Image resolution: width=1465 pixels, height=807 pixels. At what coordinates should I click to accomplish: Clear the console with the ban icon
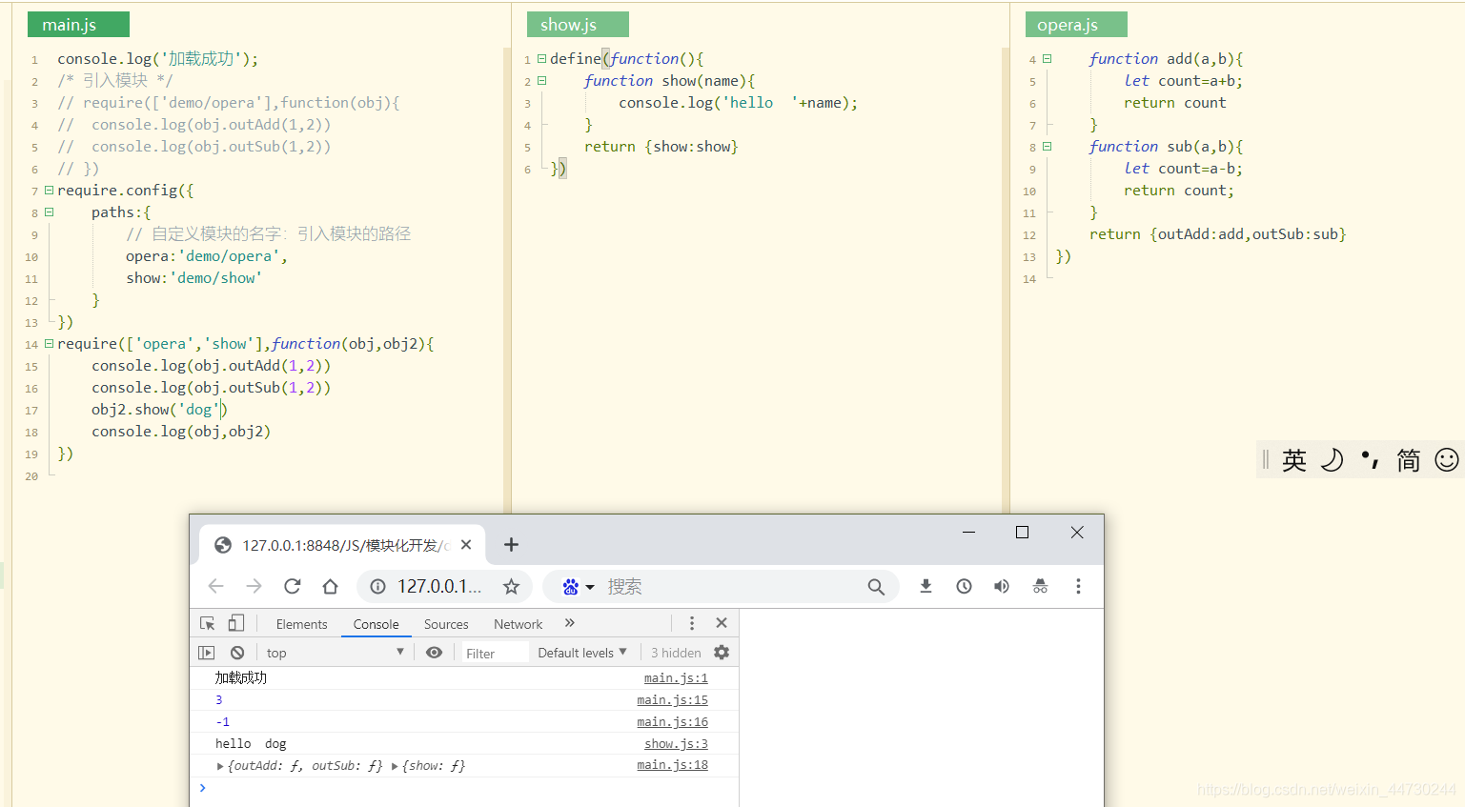tap(237, 653)
